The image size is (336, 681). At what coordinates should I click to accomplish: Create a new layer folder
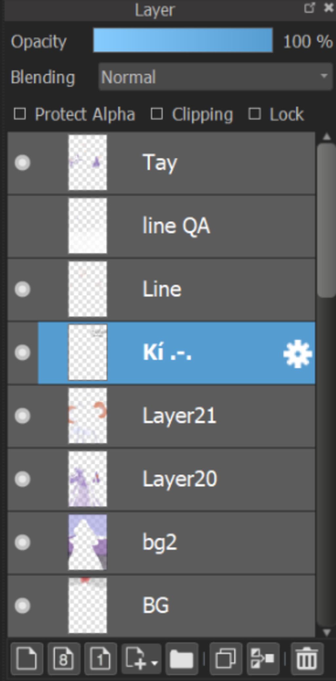[x=181, y=658]
